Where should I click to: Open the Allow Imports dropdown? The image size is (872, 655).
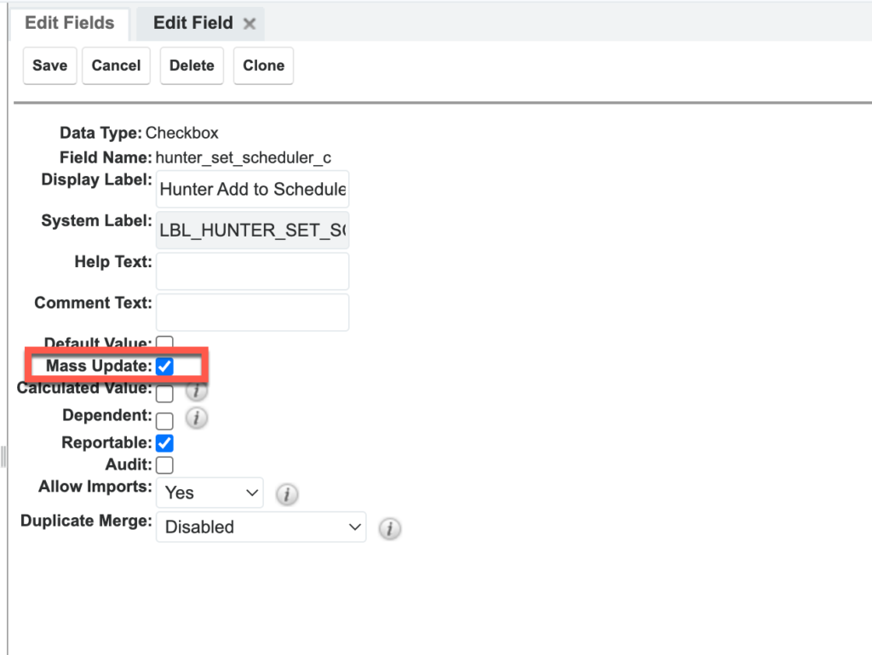click(209, 493)
